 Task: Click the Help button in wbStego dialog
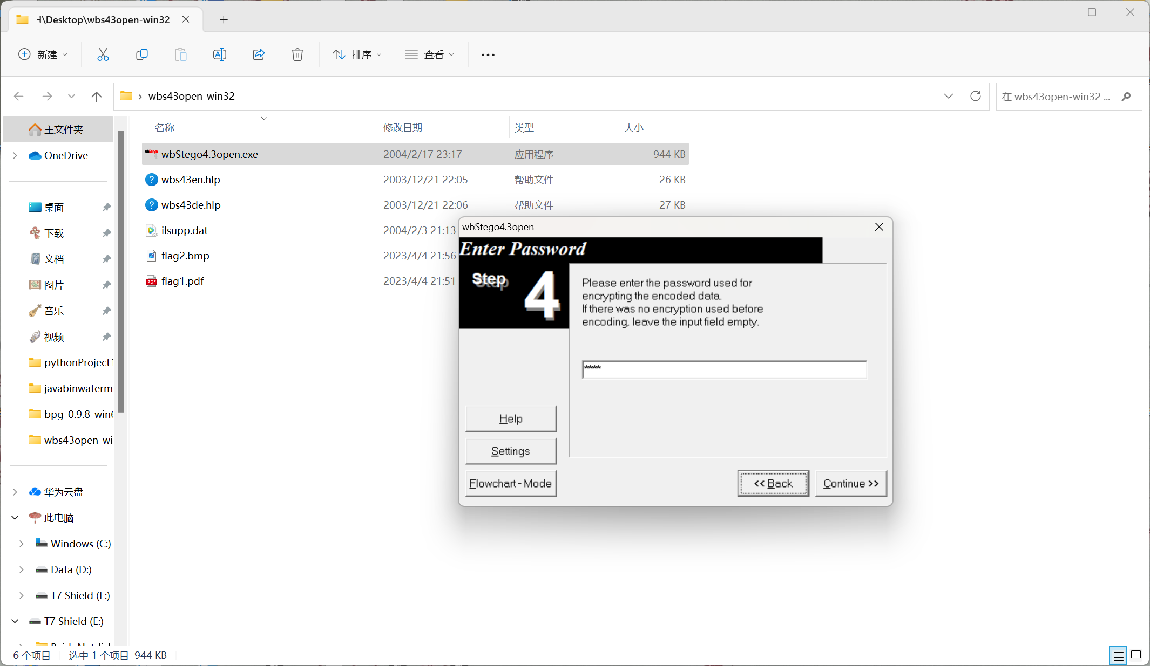pyautogui.click(x=511, y=419)
